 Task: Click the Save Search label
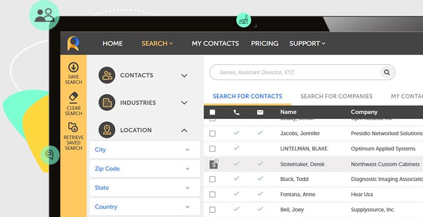point(73,80)
